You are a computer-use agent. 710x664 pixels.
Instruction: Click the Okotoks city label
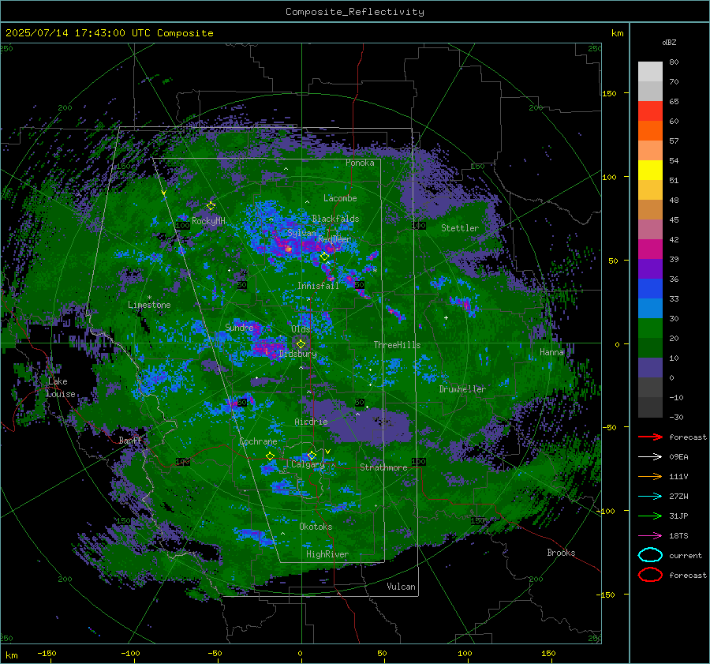[316, 527]
